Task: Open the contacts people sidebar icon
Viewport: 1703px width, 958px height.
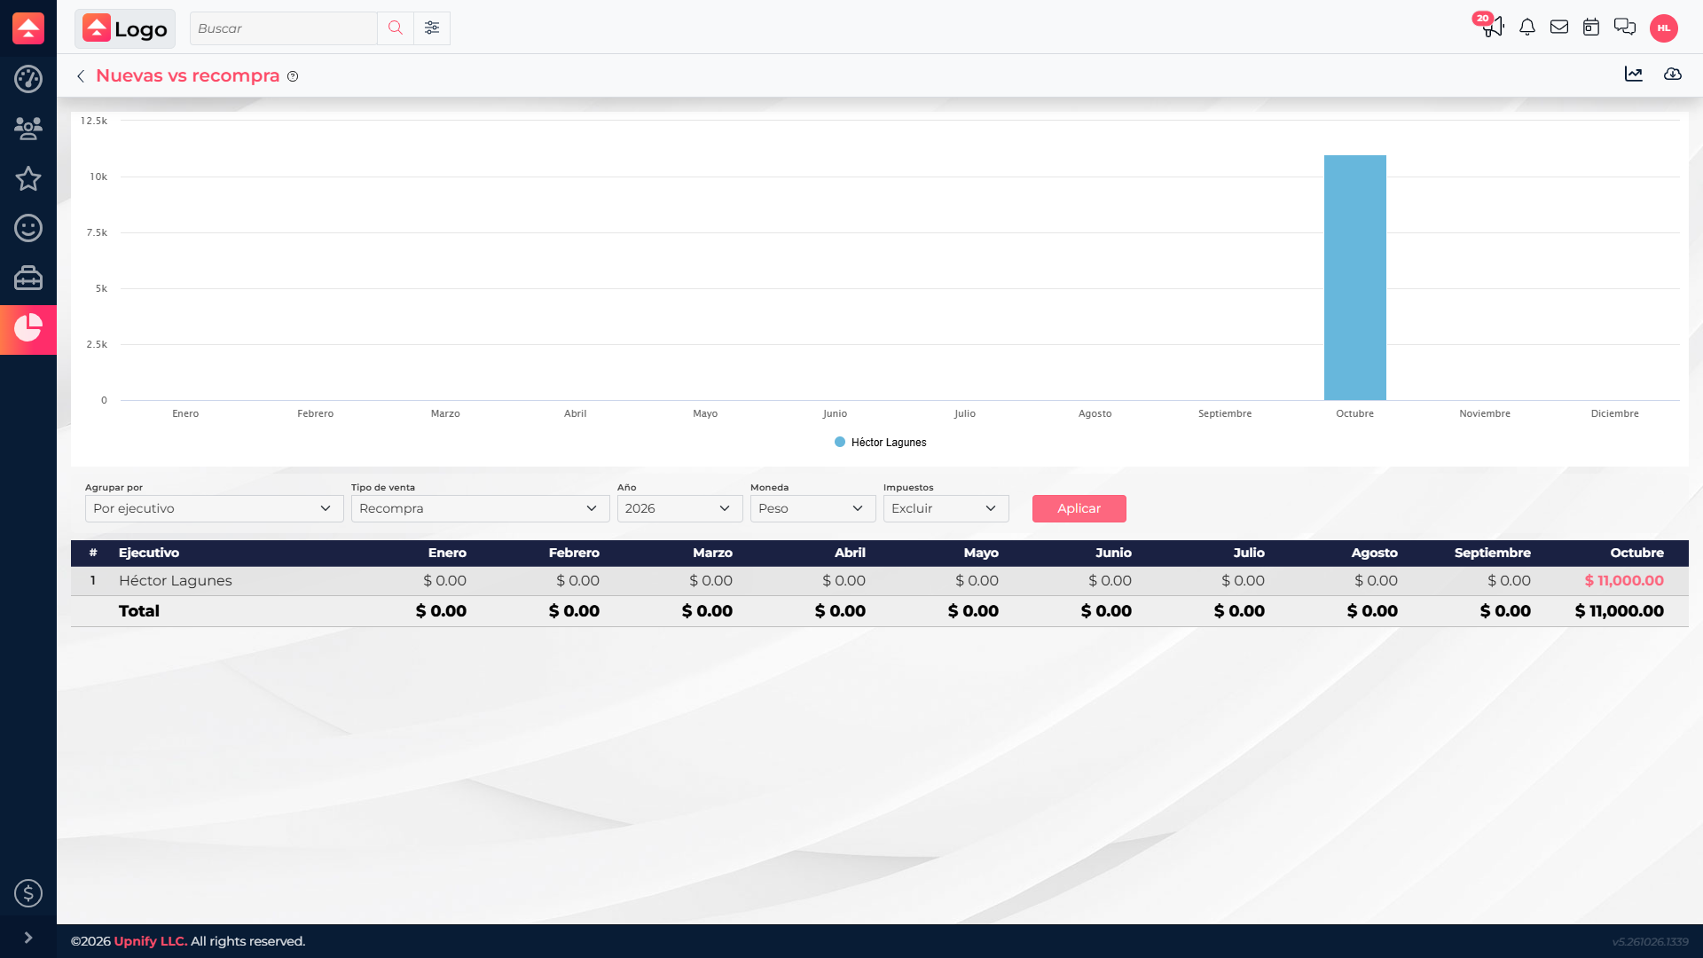Action: (28, 129)
